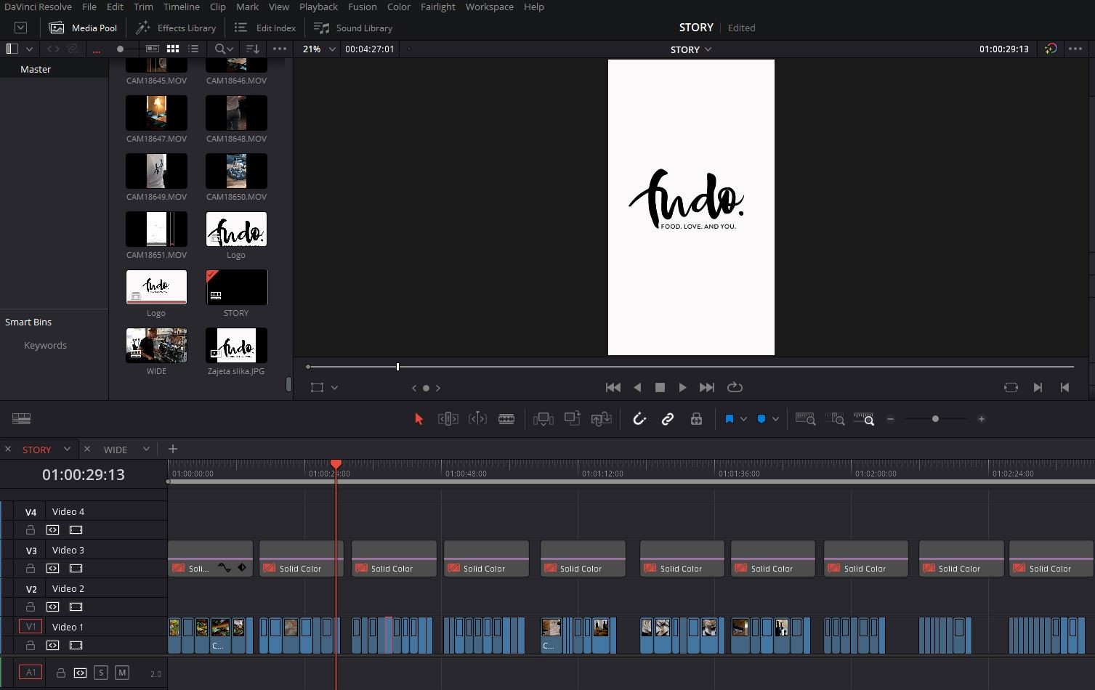
Task: Open the marker color dropdown arrow
Action: (x=775, y=419)
